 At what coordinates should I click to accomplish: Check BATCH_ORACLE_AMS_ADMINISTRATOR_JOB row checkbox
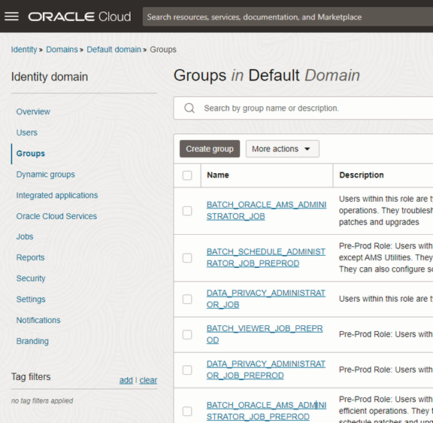pos(187,211)
